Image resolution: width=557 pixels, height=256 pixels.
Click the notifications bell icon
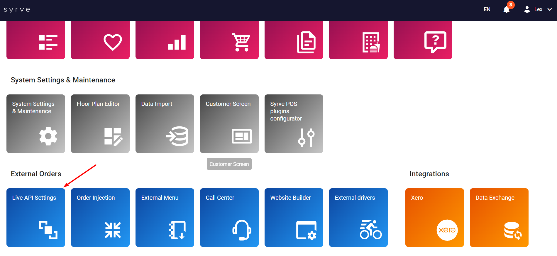point(507,10)
